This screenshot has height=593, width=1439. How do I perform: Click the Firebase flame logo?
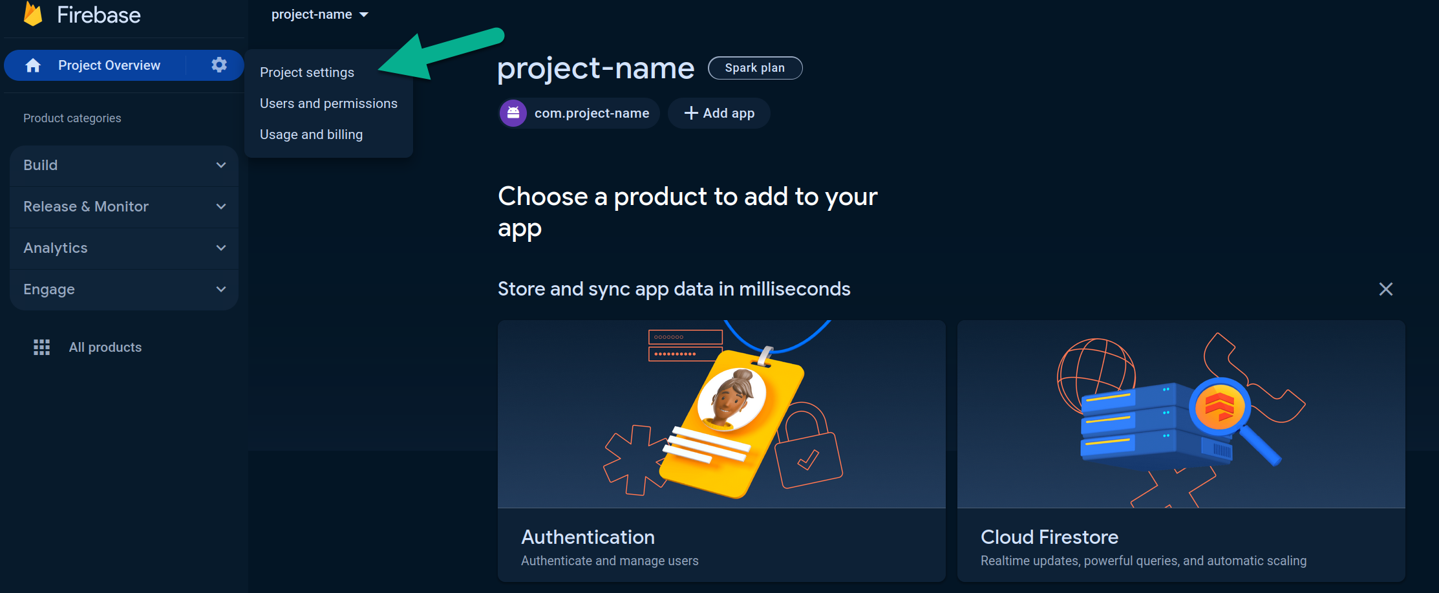[33, 14]
